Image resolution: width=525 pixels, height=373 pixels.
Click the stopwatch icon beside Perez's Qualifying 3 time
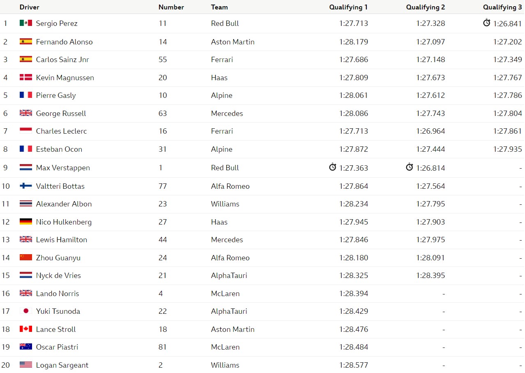pyautogui.click(x=486, y=23)
